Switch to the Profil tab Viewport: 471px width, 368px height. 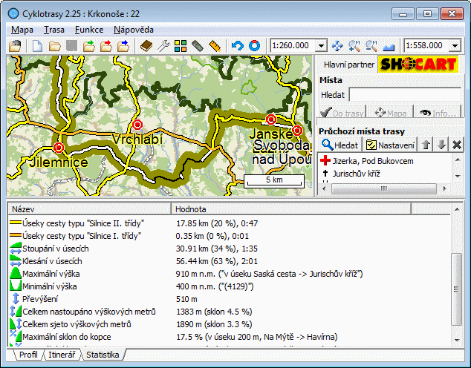click(28, 355)
